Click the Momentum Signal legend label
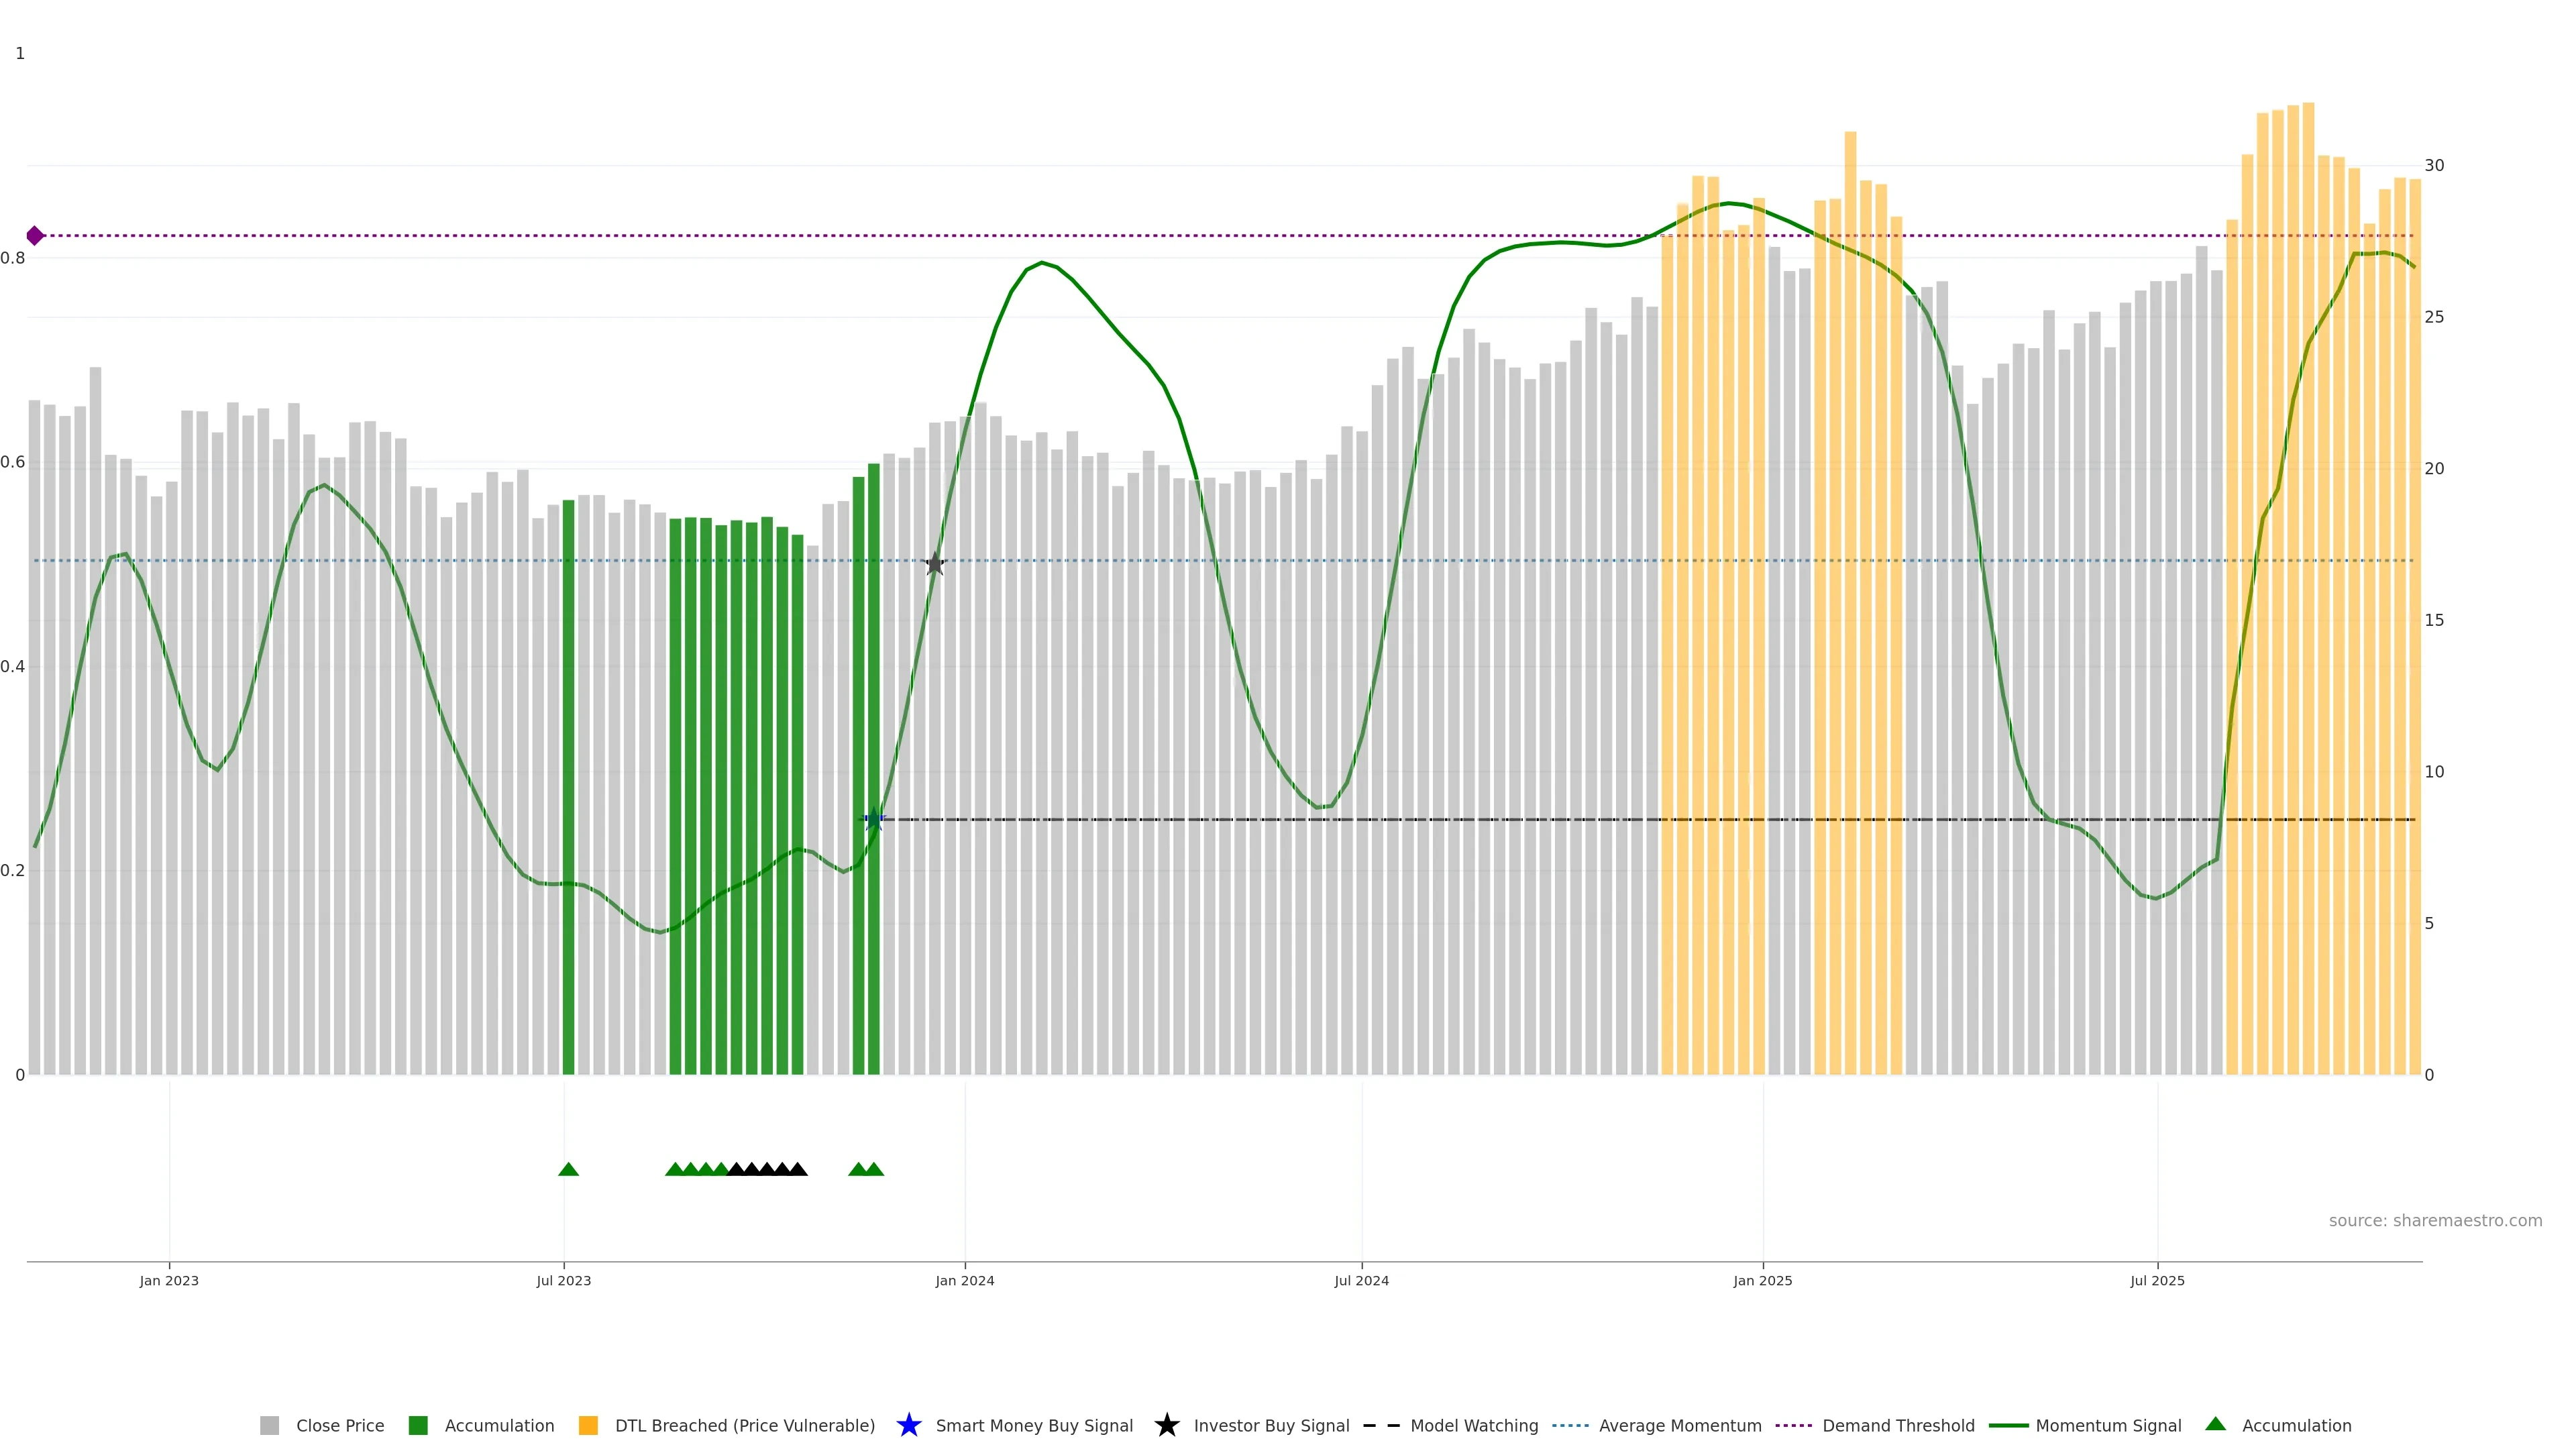This screenshot has width=2576, height=1449. [2108, 1425]
